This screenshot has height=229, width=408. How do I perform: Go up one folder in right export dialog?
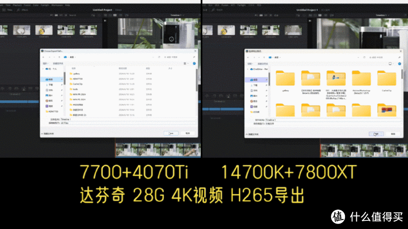[264, 57]
